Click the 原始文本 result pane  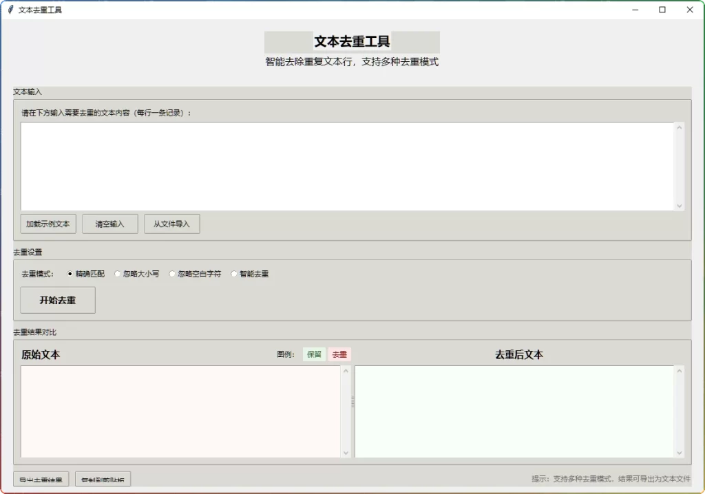coord(180,411)
